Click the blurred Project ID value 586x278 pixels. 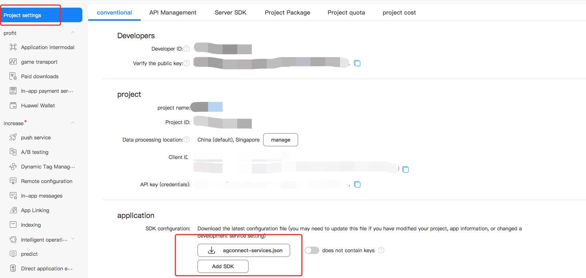point(223,122)
